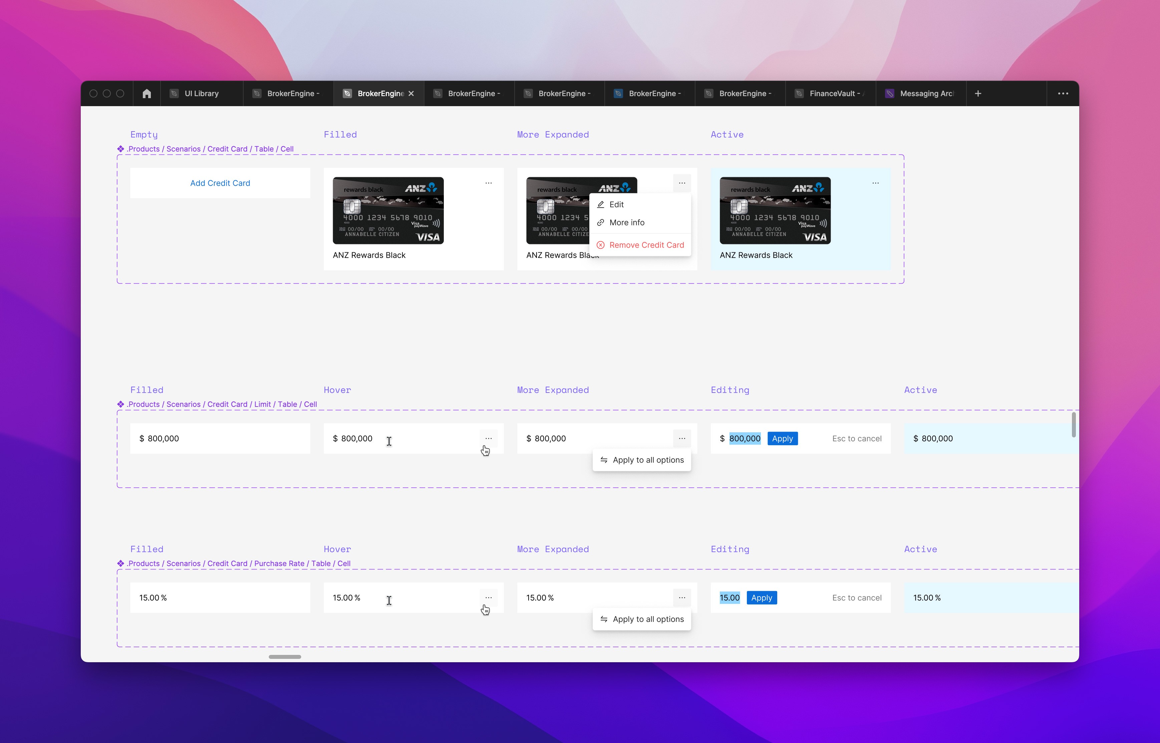Click the highlighted 15.00 editing input
Screen dimensions: 1160x743
[729, 598]
